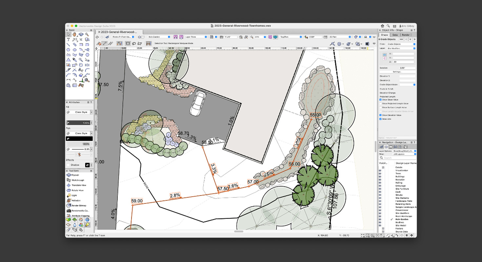
Task: Hide the Trees design layer visibility
Action: (380, 173)
